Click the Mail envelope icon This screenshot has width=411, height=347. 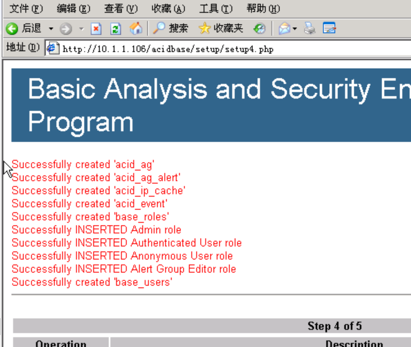point(285,28)
